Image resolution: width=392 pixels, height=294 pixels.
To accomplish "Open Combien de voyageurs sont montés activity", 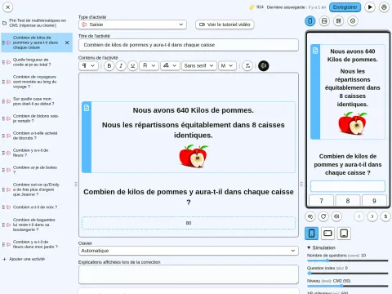I will coord(34,82).
